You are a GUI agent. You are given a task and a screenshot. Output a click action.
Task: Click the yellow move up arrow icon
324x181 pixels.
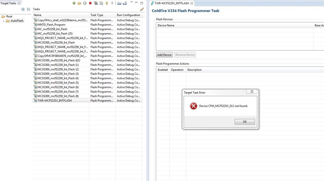coord(107,3)
